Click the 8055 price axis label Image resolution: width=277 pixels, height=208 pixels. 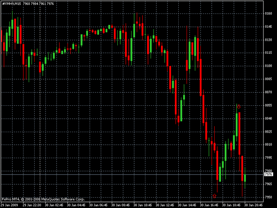coord(268,105)
